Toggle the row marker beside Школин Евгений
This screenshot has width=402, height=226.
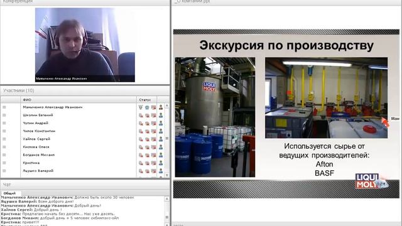point(4,116)
